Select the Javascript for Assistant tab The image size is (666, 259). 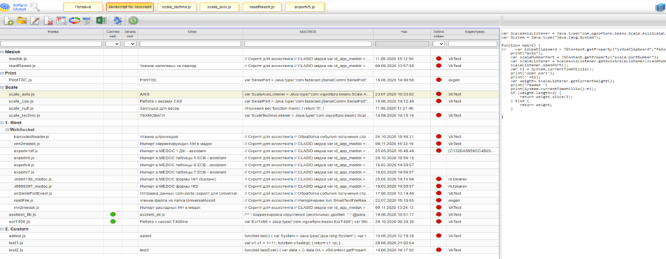tap(130, 7)
